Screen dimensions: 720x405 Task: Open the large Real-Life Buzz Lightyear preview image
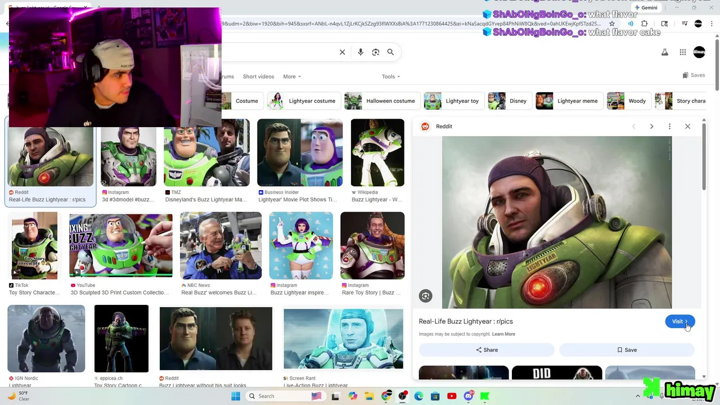(x=557, y=222)
